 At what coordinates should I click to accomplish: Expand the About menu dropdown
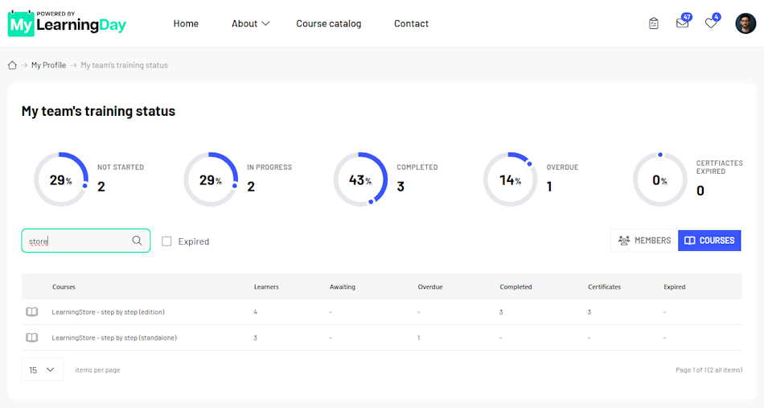tap(250, 23)
